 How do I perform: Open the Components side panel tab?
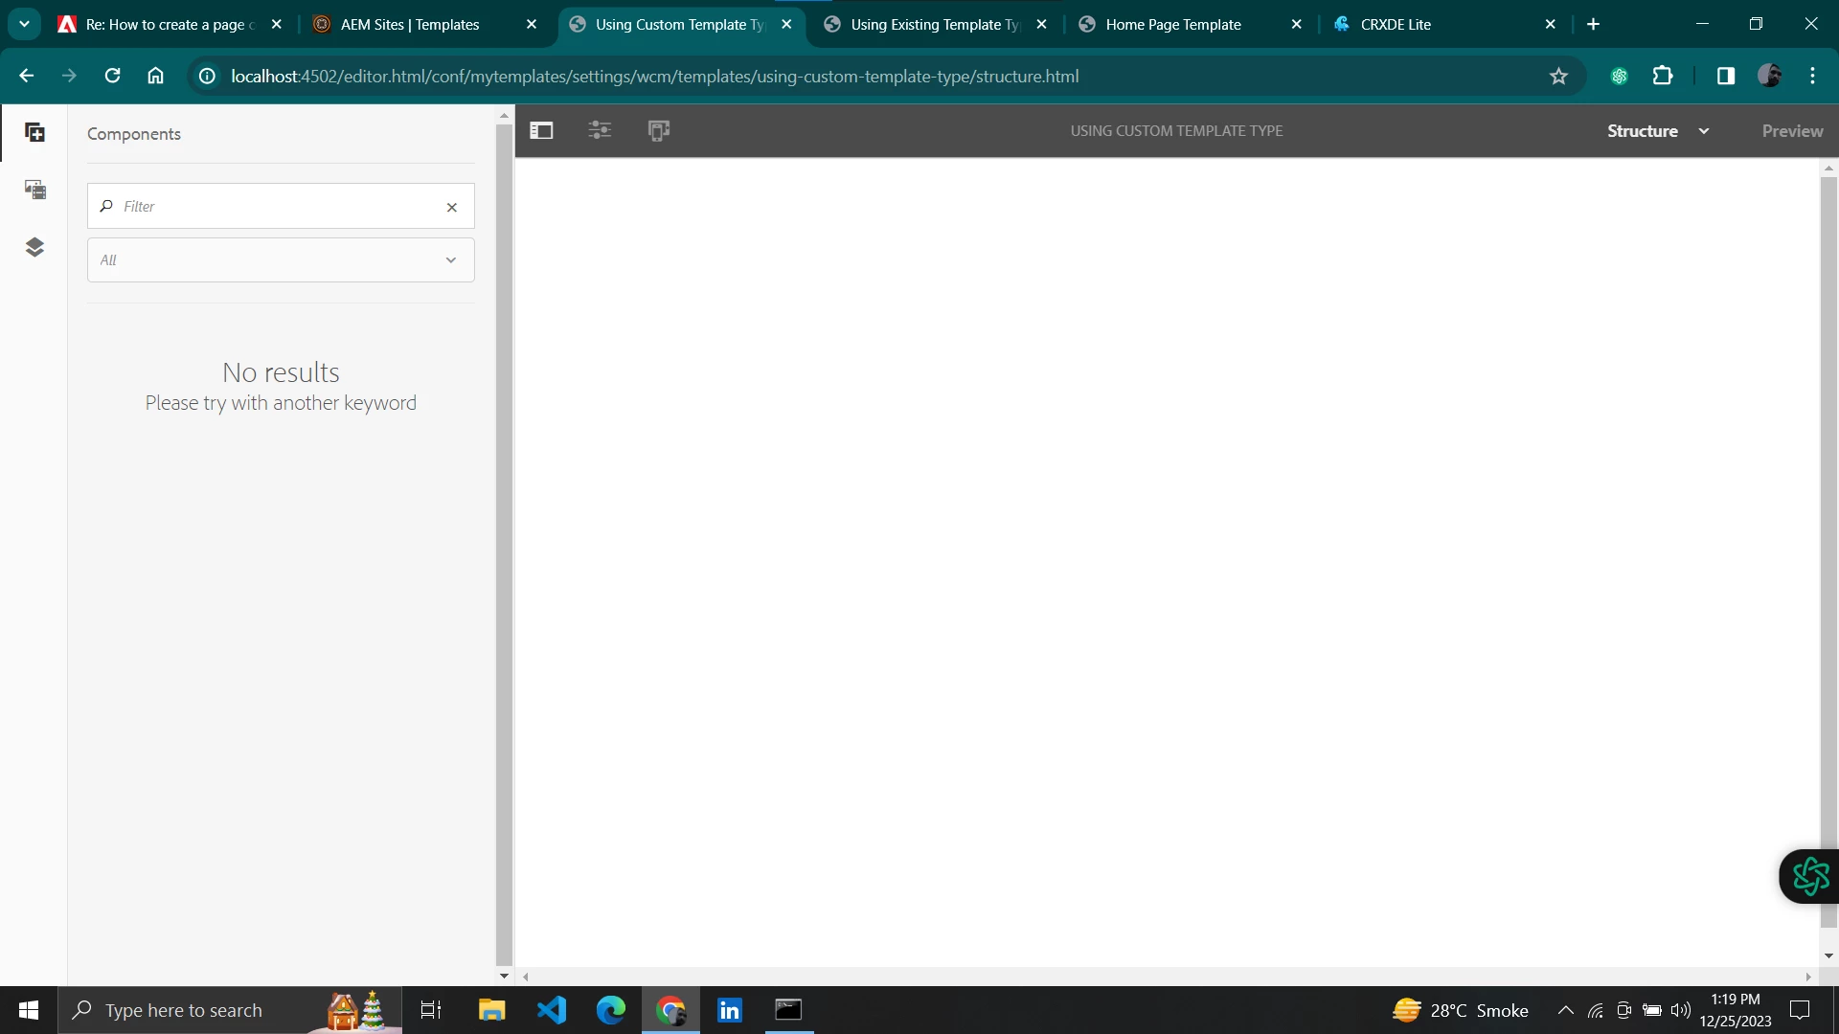34,133
